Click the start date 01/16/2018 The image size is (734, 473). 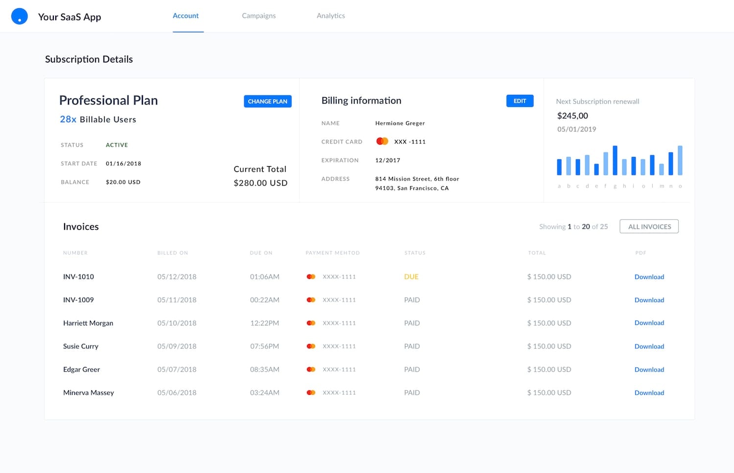click(123, 164)
